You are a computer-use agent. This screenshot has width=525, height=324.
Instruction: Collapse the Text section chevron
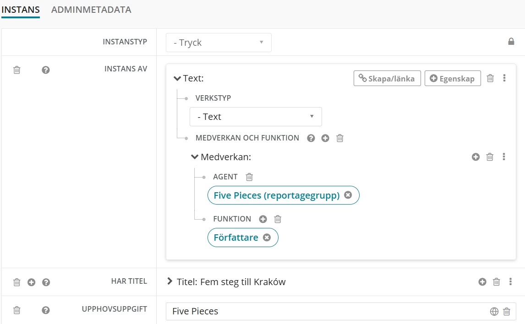(x=177, y=78)
